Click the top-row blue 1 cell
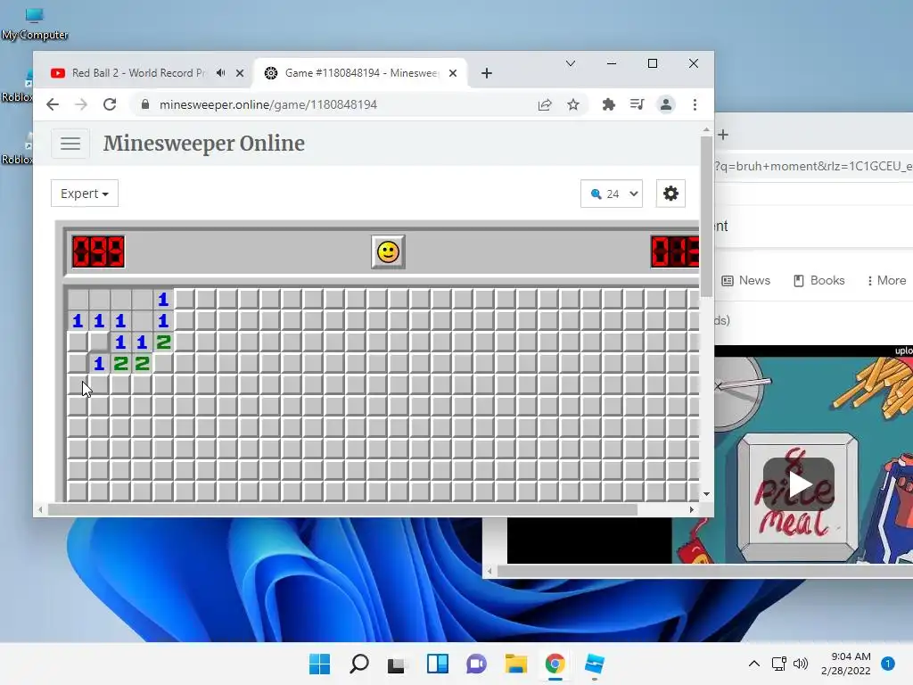 (164, 300)
